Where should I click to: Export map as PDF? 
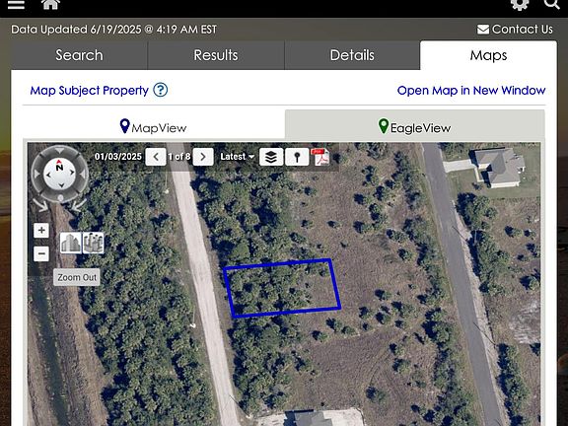tap(320, 157)
